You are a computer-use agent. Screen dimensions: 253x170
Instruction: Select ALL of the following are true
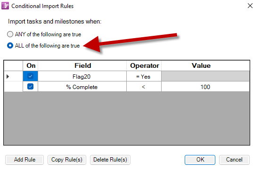[x=10, y=46]
